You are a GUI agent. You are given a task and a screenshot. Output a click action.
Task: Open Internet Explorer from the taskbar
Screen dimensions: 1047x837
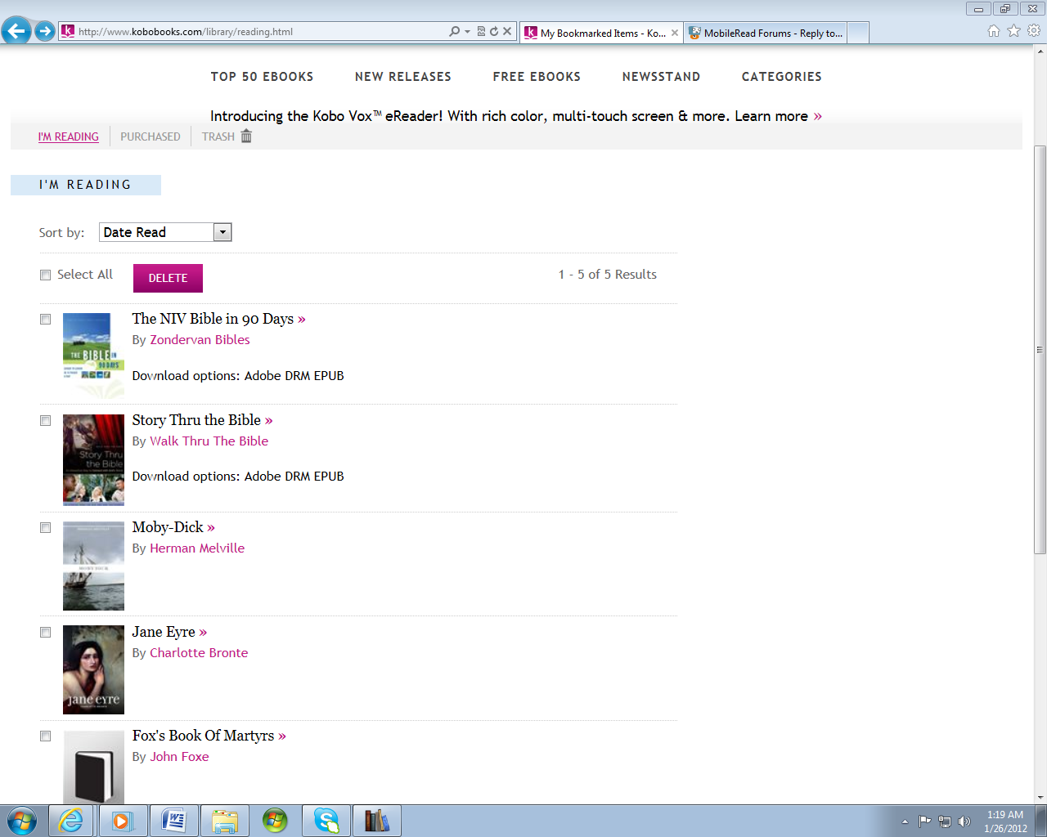click(71, 821)
